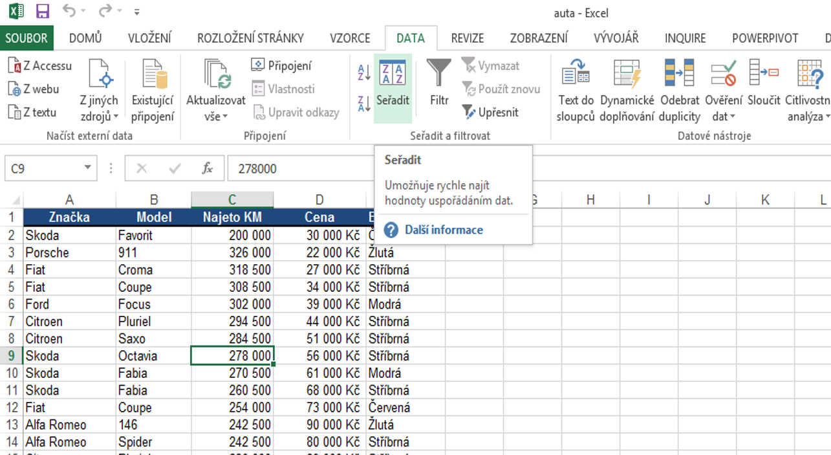Click the Save disk icon in the quick access toolbar
This screenshot has height=455, width=831.
43,11
